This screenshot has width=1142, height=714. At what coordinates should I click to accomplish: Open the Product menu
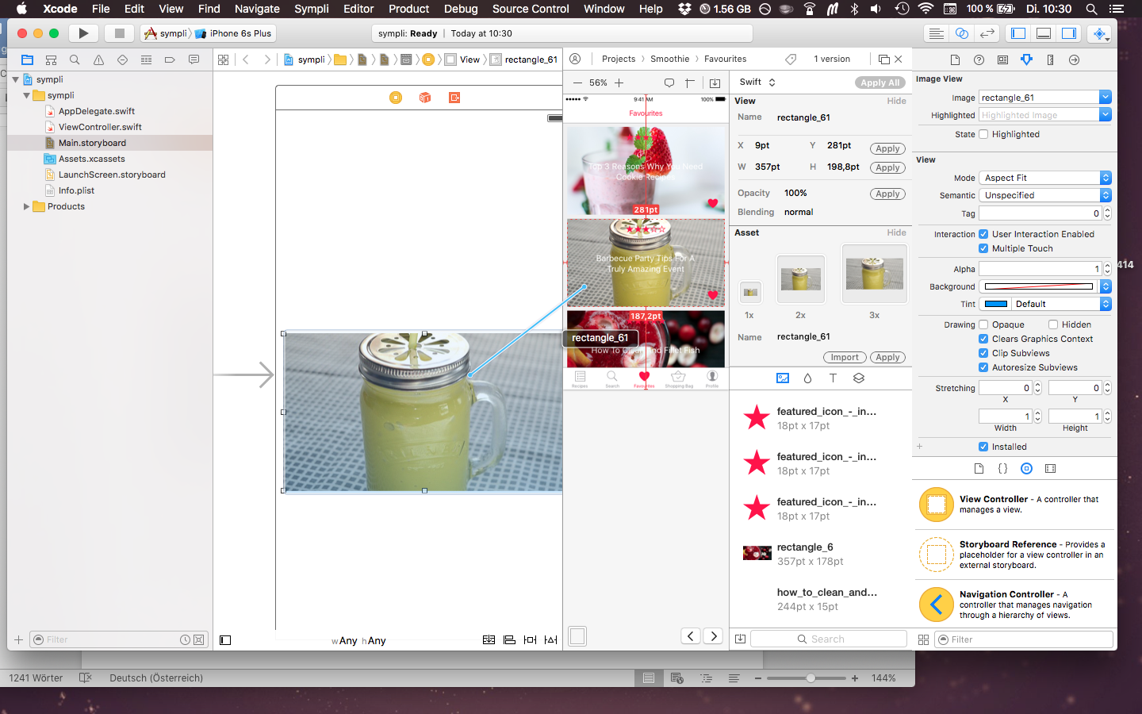coord(408,9)
